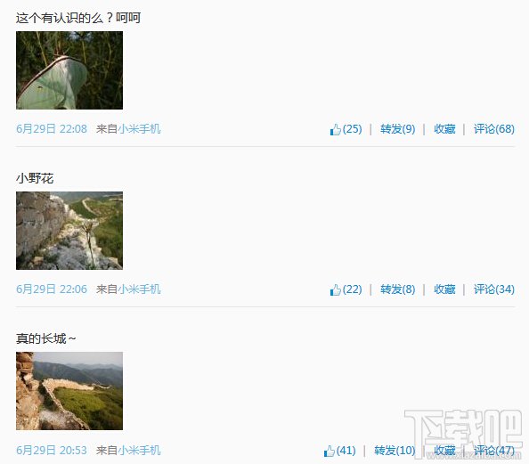Repost via 转发(10) link
The height and width of the screenshot is (464, 529).
[x=395, y=450]
